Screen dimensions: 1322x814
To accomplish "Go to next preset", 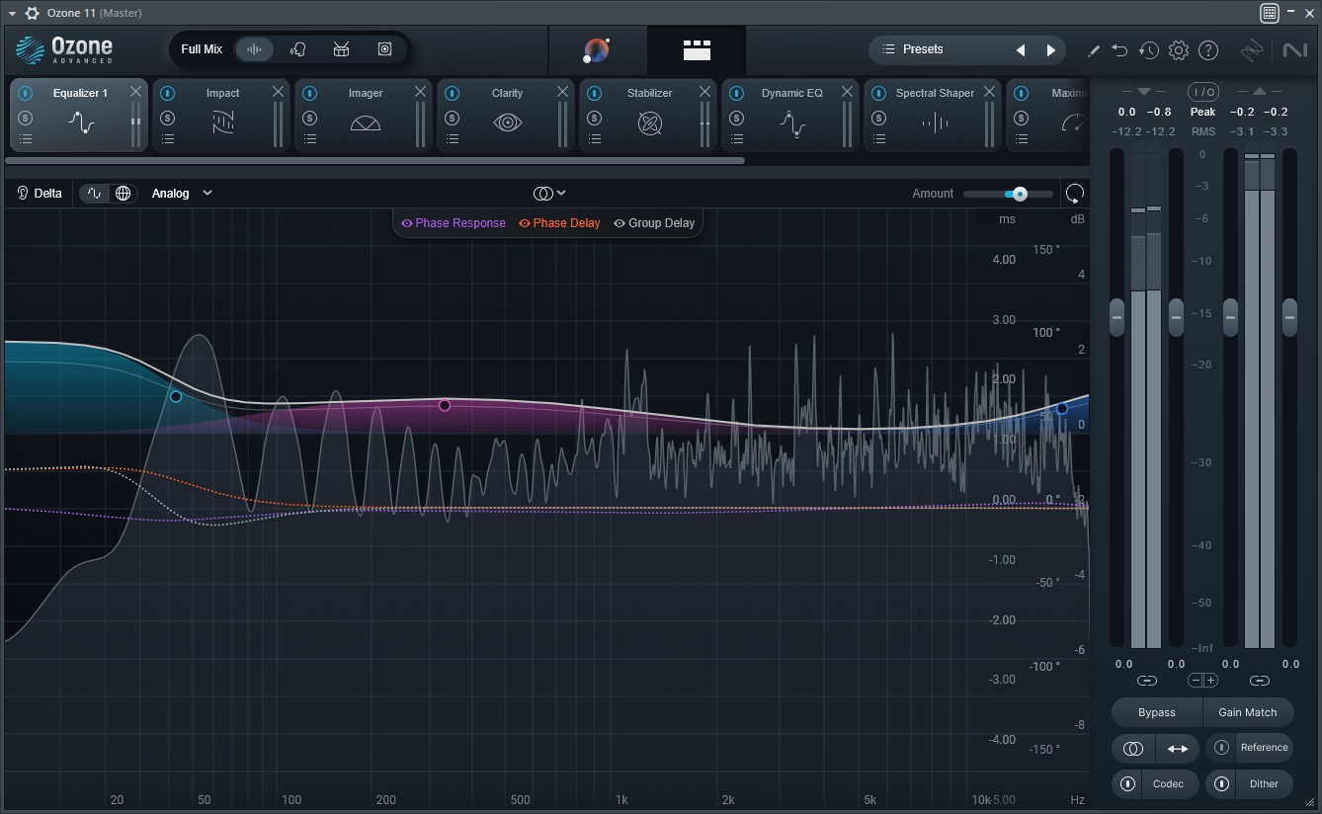I will point(1050,50).
